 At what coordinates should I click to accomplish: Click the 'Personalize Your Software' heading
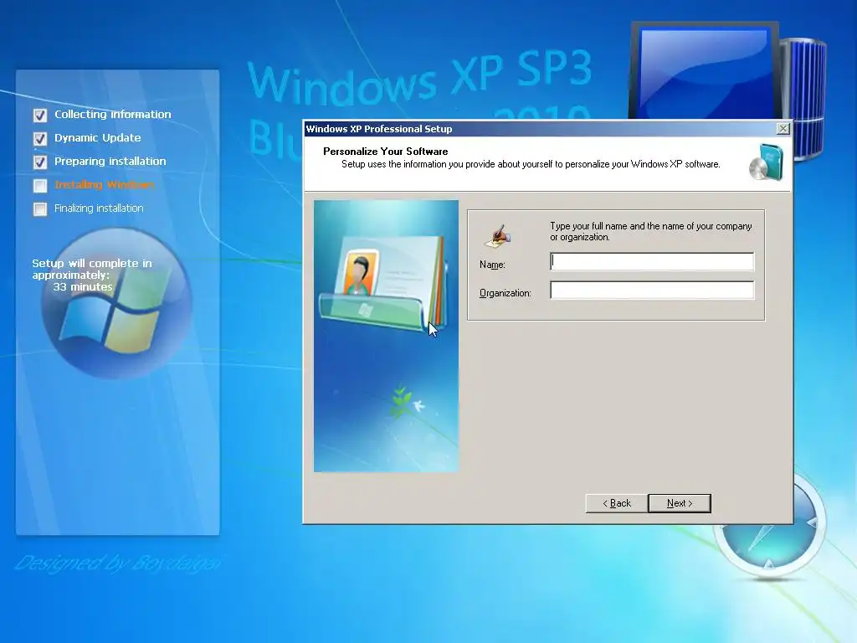(385, 152)
